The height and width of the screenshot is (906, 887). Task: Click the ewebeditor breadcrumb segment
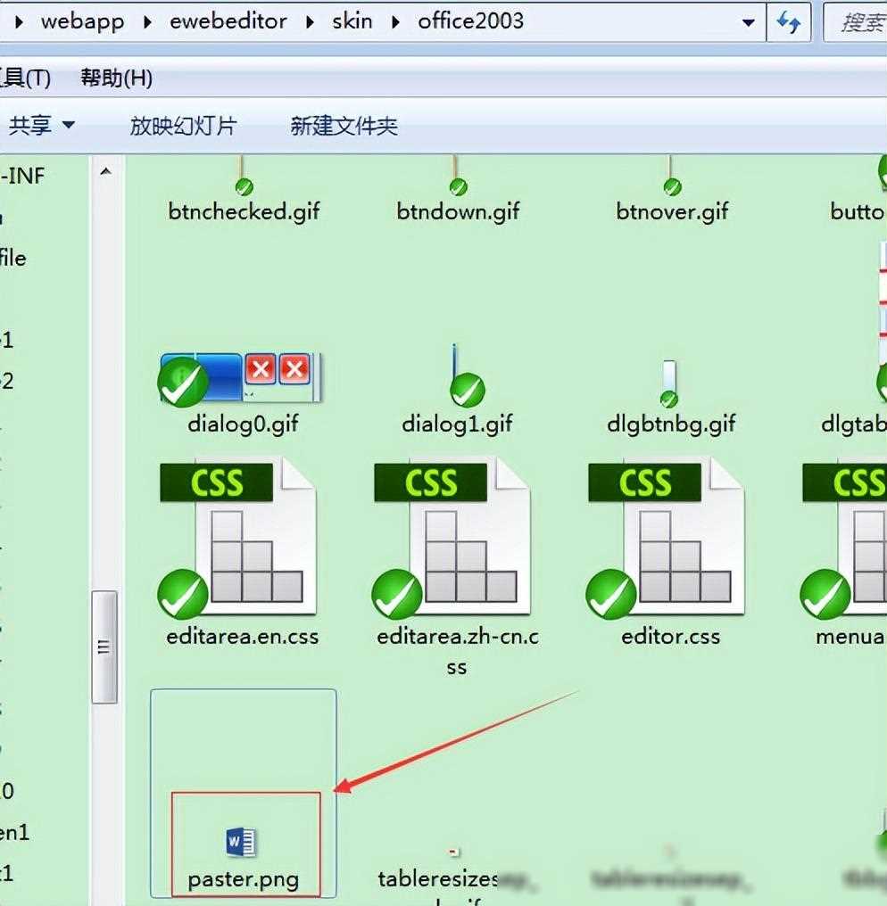point(228,21)
